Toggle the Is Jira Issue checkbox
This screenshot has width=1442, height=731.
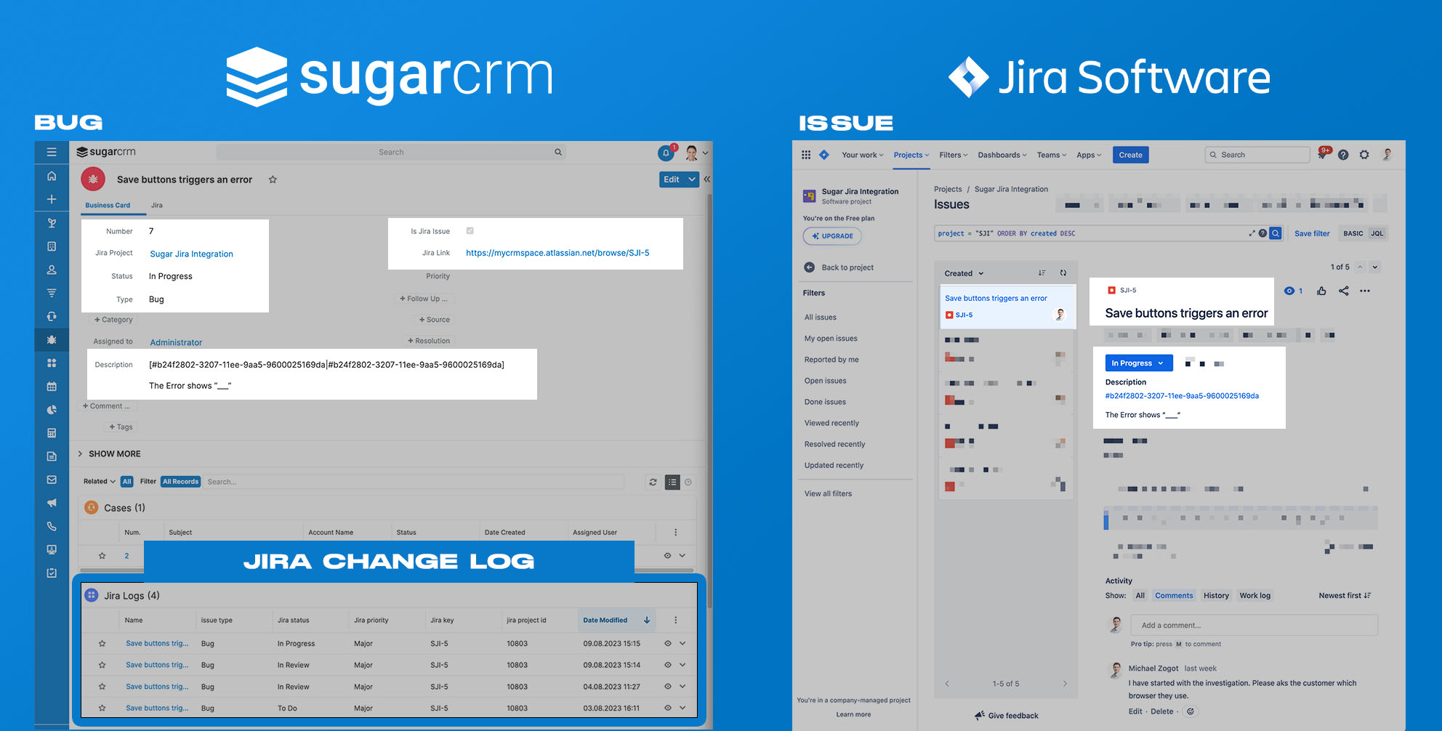click(x=470, y=231)
